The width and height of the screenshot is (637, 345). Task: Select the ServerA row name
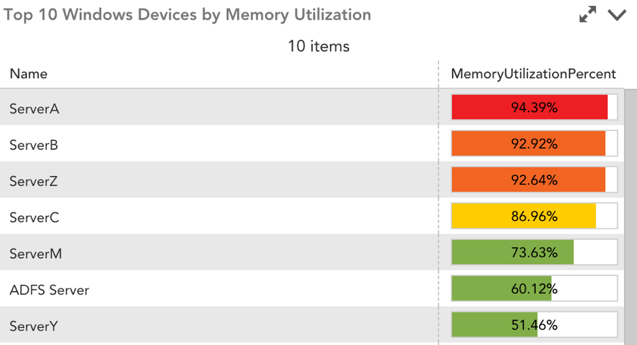[35, 109]
